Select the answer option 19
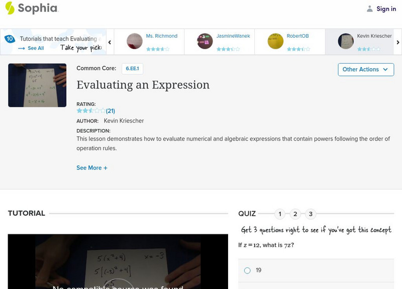 coord(247,270)
